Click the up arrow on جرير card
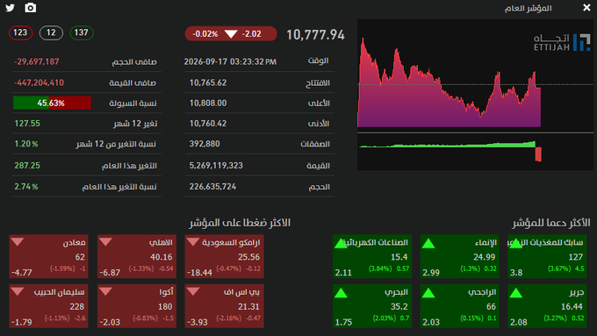The height and width of the screenshot is (336, 597). pyautogui.click(x=516, y=293)
